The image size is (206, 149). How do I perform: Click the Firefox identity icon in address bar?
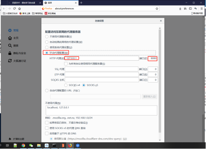(x=47, y=9)
